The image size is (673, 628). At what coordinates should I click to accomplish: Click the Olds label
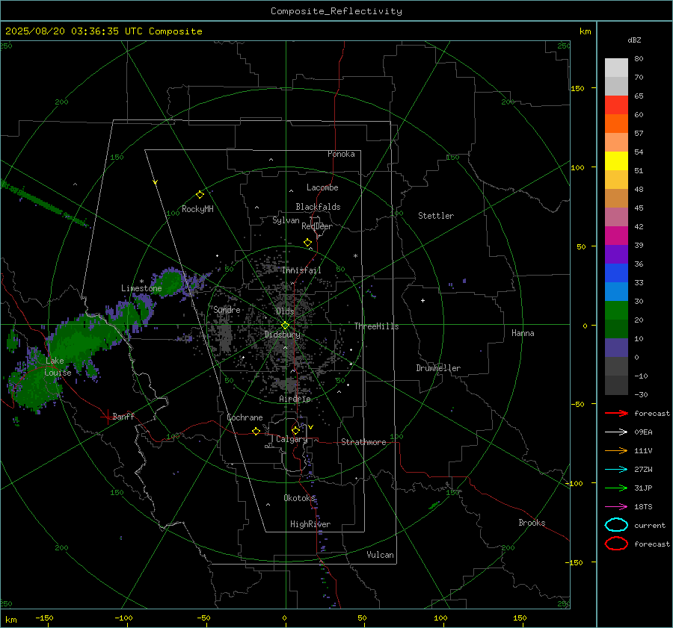[x=285, y=311]
